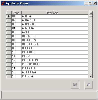Close the Ayuda de Zonas window
The width and height of the screenshot is (98, 100).
(x=95, y=3)
